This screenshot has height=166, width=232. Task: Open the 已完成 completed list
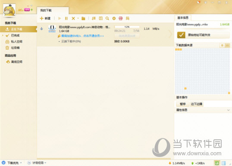pyautogui.click(x=15, y=35)
